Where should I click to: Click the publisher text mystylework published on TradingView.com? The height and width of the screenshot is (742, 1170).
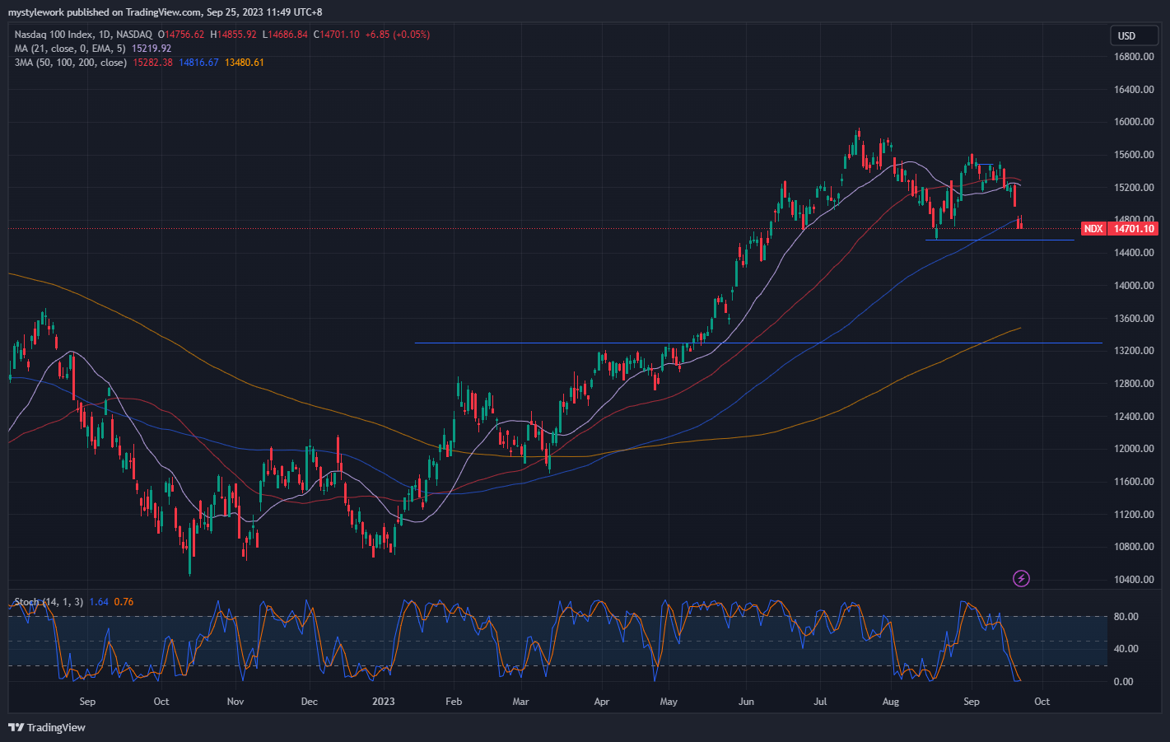point(104,12)
